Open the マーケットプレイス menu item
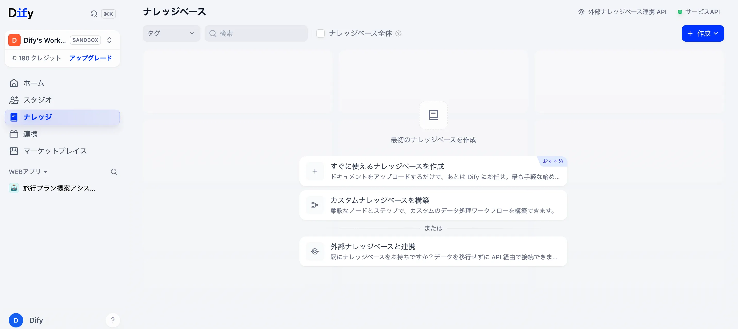Screen dimensions: 738x329 point(62,151)
